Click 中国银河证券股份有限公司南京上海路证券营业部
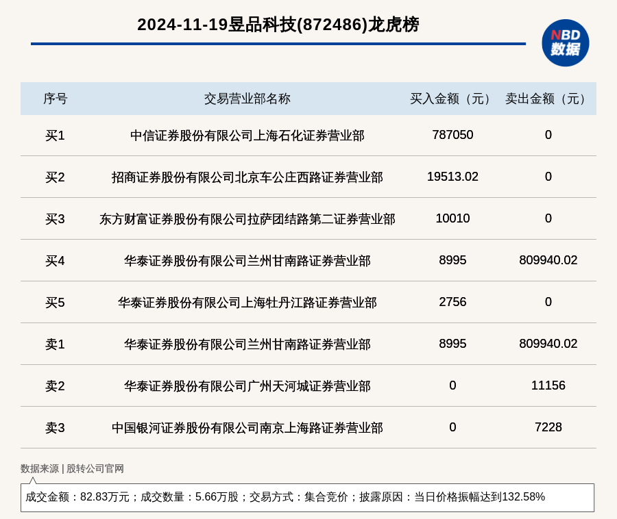617x519 pixels. click(247, 428)
